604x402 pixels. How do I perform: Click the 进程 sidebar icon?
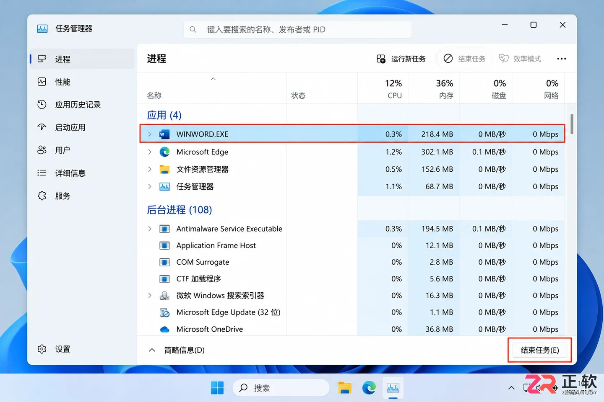click(42, 59)
